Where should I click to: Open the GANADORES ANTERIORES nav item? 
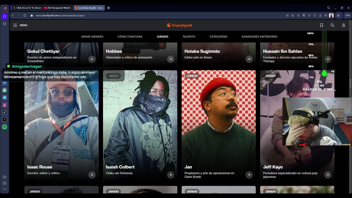259,37
